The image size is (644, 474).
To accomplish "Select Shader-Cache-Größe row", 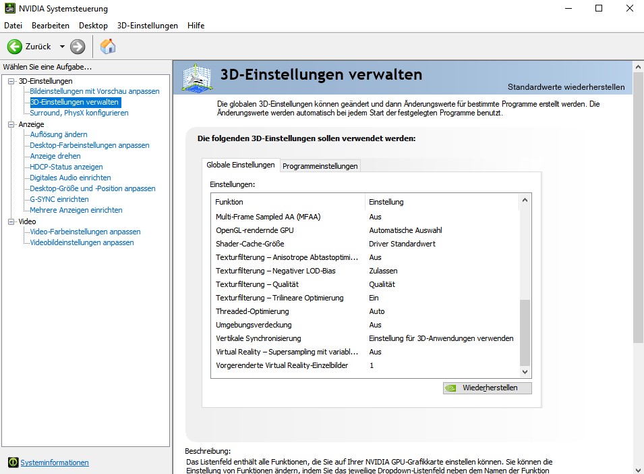I will point(365,244).
